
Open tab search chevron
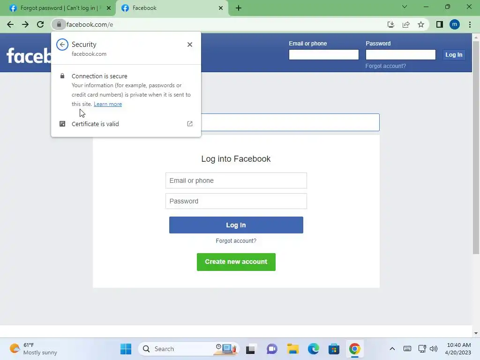[405, 7]
